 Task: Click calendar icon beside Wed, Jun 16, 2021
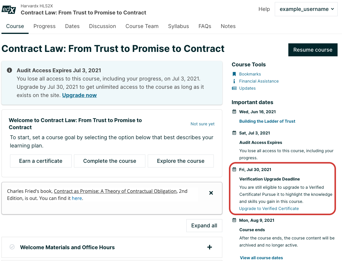(234, 112)
